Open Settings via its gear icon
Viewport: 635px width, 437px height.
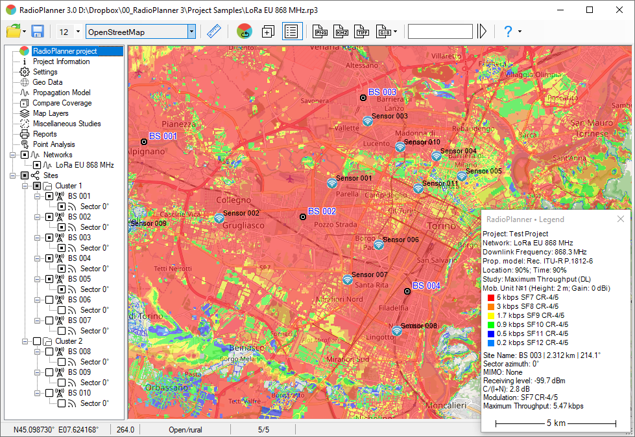pyautogui.click(x=25, y=72)
